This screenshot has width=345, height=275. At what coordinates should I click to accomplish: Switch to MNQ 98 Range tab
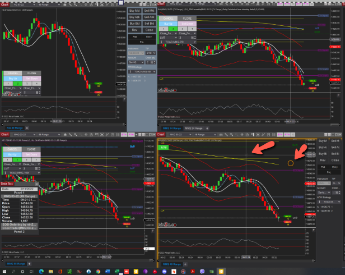tap(16, 264)
